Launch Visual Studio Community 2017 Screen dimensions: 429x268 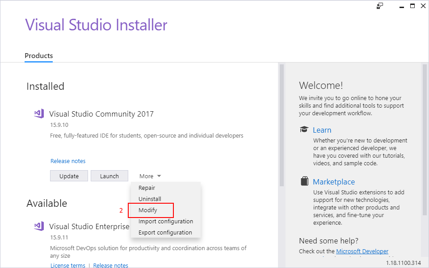(x=109, y=176)
